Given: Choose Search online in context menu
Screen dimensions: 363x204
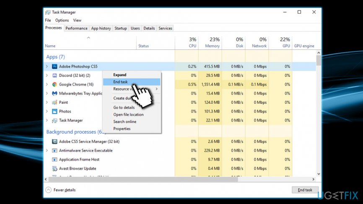Looking at the screenshot, I should 132,121.
